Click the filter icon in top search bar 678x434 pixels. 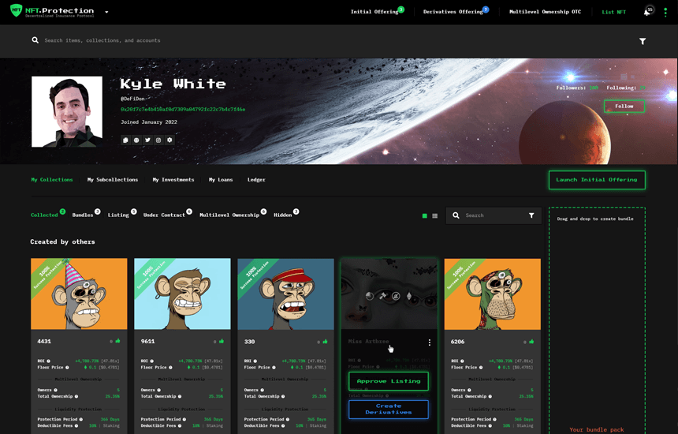pyautogui.click(x=643, y=41)
